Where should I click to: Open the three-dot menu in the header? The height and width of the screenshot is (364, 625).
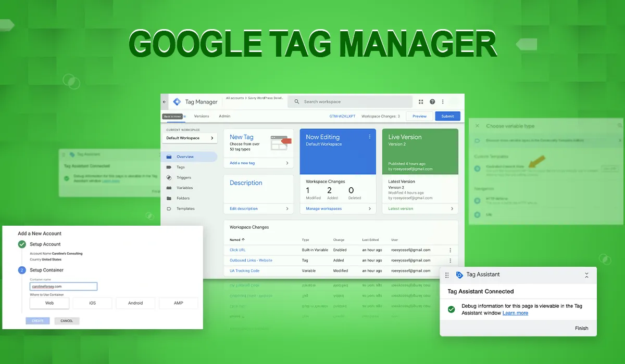click(x=443, y=102)
